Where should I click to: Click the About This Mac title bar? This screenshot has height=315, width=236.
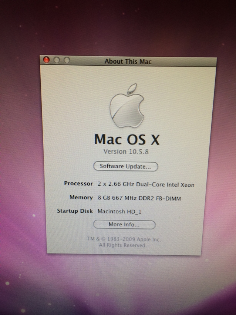tap(148, 61)
